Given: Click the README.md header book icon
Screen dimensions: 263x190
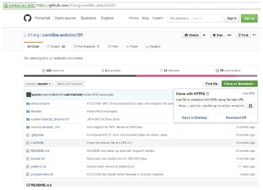Looking at the screenshot, I should point(28,185).
